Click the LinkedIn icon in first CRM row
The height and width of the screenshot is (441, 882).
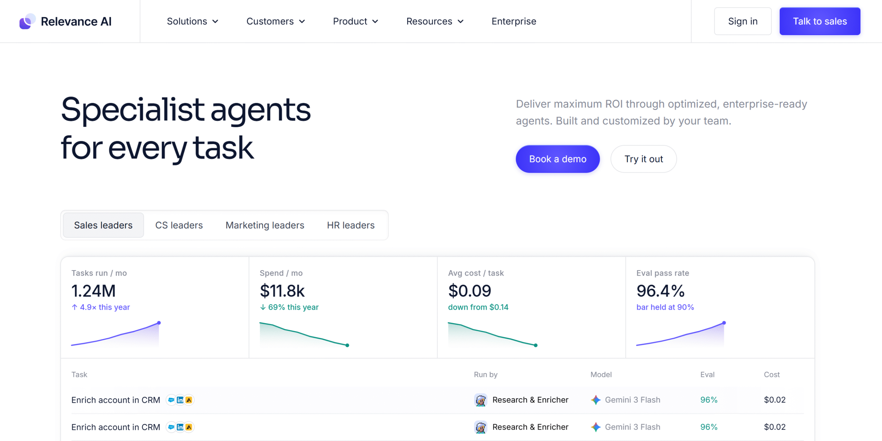click(180, 400)
